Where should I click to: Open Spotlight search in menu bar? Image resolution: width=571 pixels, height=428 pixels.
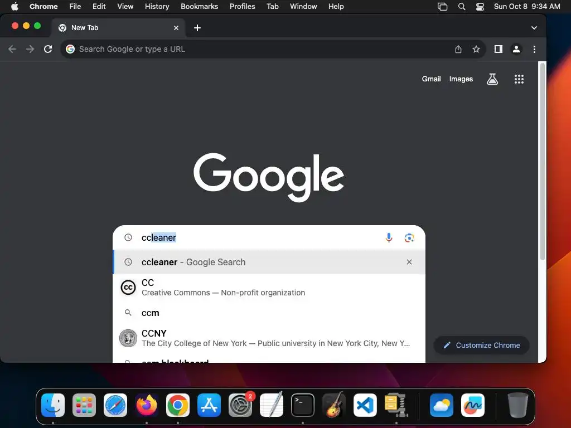461,7
